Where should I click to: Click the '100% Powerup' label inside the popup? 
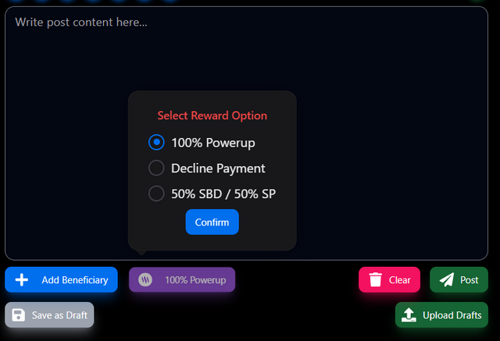pos(213,143)
